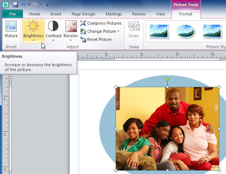The width and height of the screenshot is (226, 174).
Task: Go to the Insert tab
Action: click(x=56, y=14)
